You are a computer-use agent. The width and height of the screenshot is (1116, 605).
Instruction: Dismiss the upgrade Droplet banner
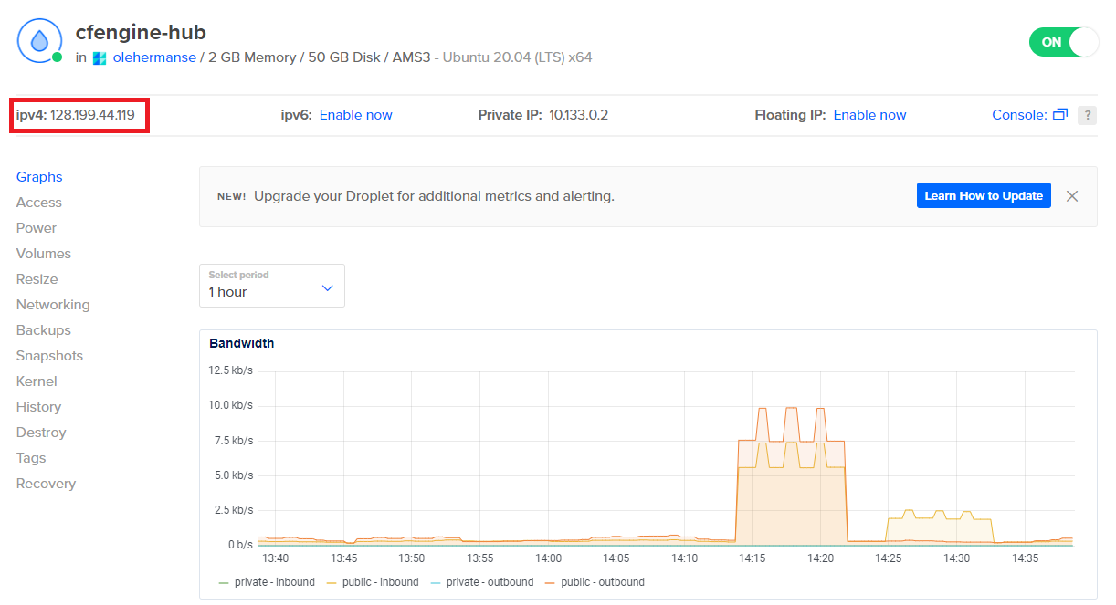[1072, 196]
